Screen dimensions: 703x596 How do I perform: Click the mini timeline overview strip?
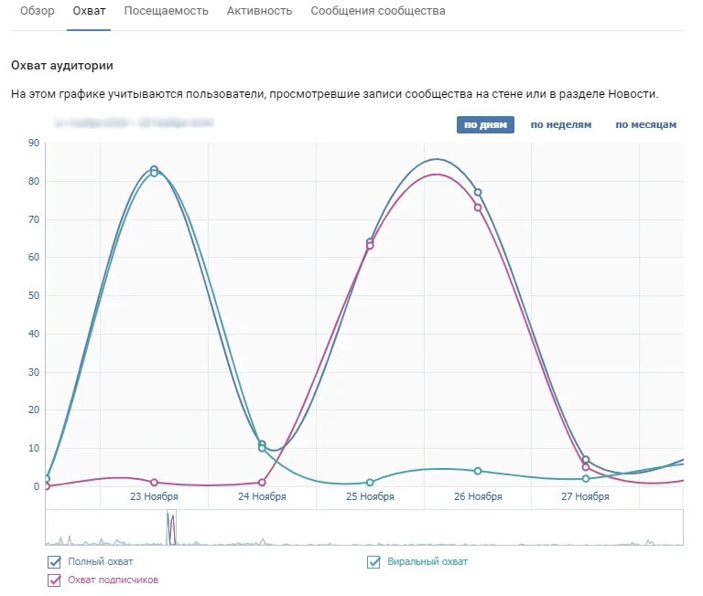pyautogui.click(x=412, y=528)
